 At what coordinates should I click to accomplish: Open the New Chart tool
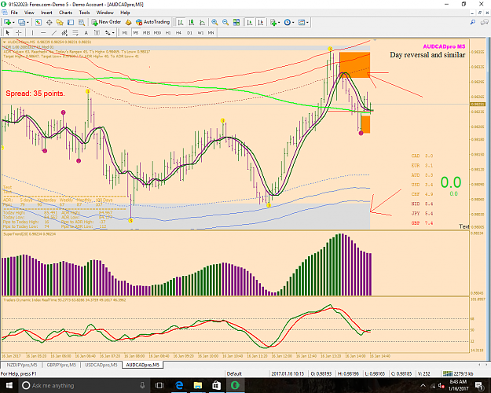pos(7,22)
